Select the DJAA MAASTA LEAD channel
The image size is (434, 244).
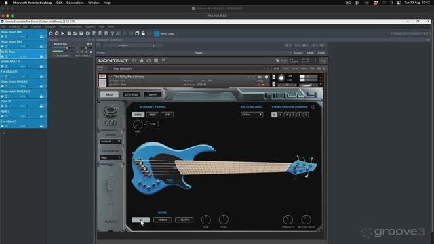tap(24, 84)
